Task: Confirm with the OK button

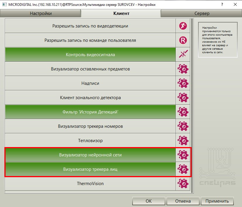Action: tap(149, 201)
